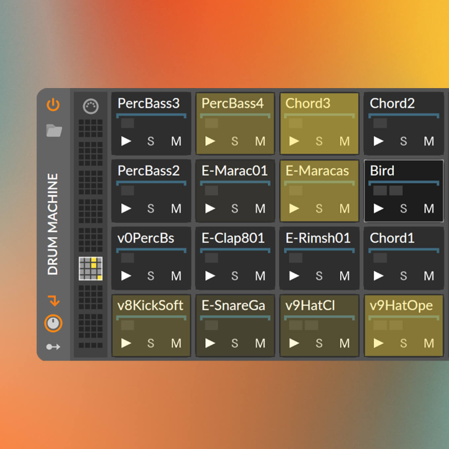Mute the E-Clap801 pad
Screen dimensions: 449x449
click(260, 276)
